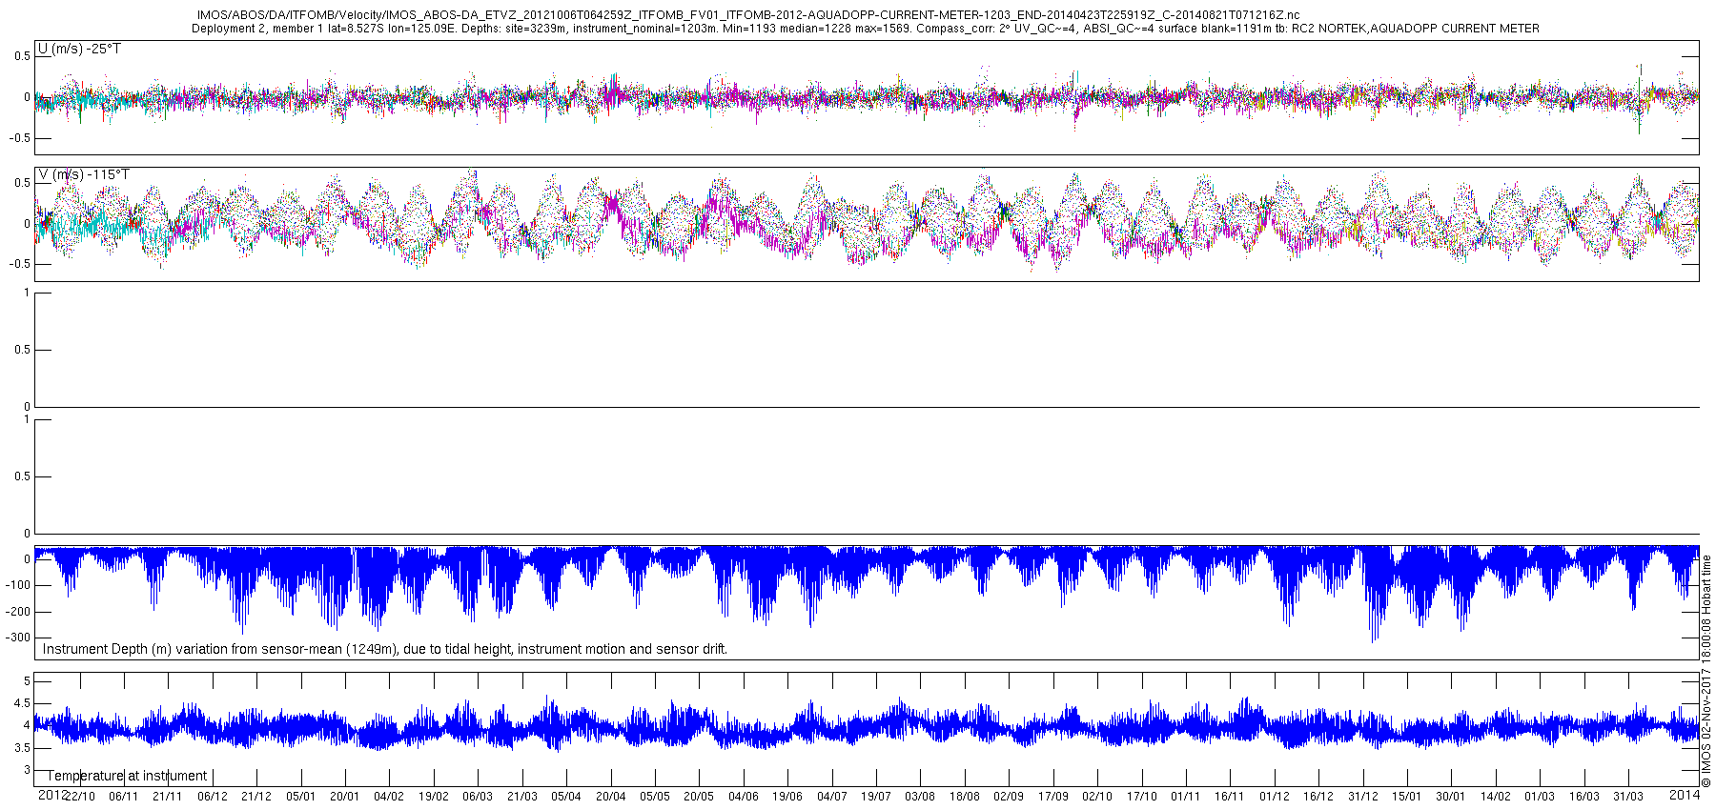Click the '2012' year label on time axis
This screenshot has height=810, width=1716.
51,795
